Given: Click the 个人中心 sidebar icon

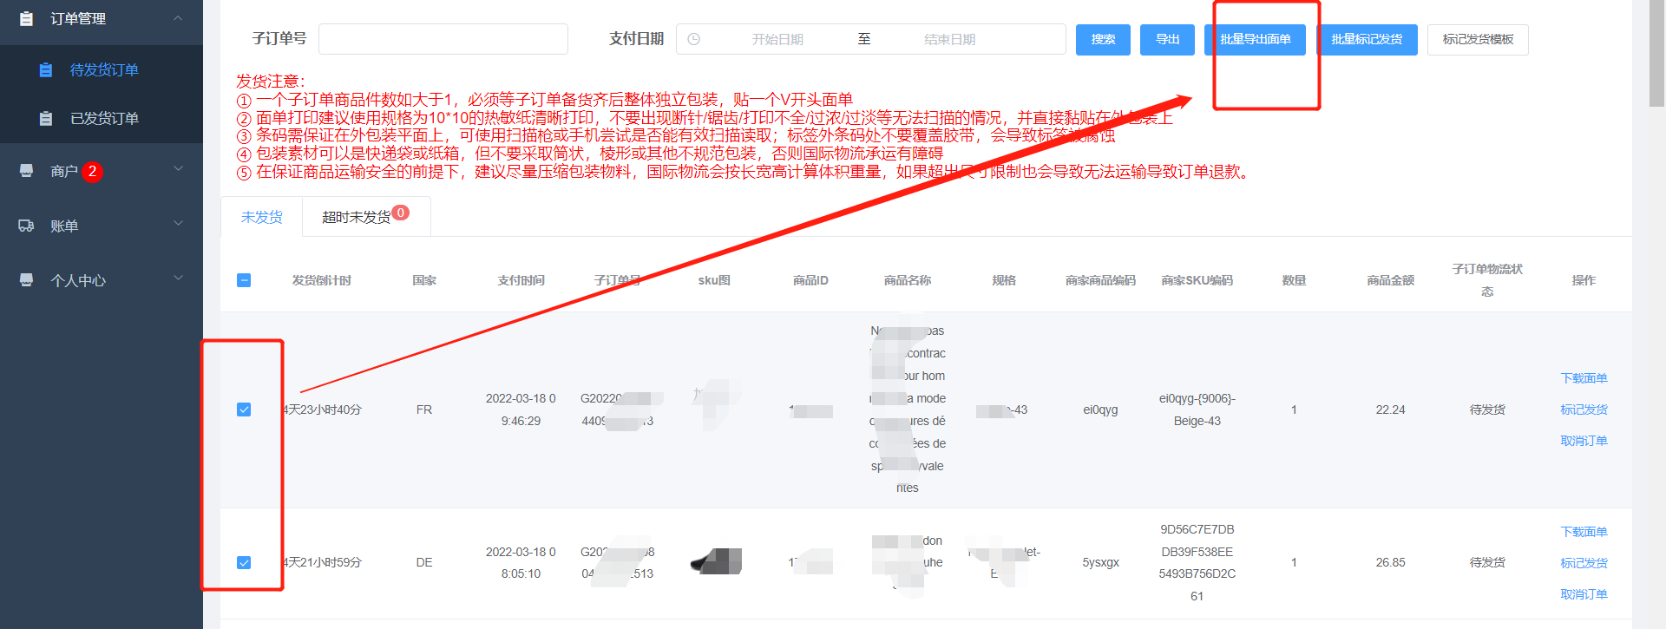Looking at the screenshot, I should tap(26, 280).
